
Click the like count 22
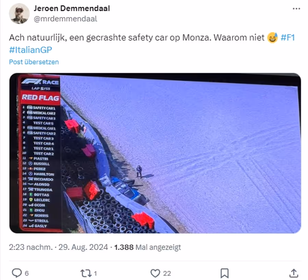tap(167, 273)
